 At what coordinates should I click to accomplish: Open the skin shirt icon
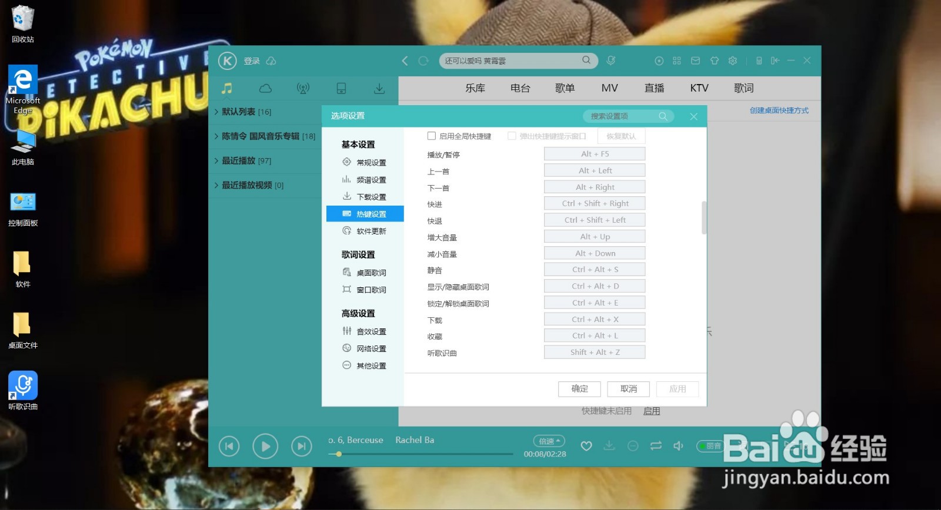715,61
